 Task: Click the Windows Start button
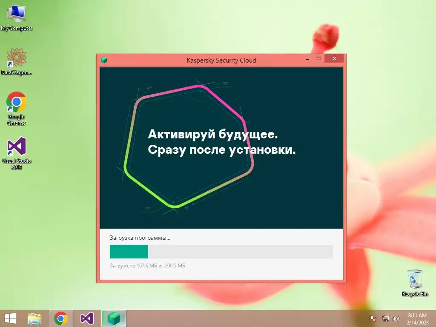point(10,318)
